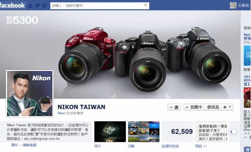Open 王授民 profile name link

(x=244, y=5)
